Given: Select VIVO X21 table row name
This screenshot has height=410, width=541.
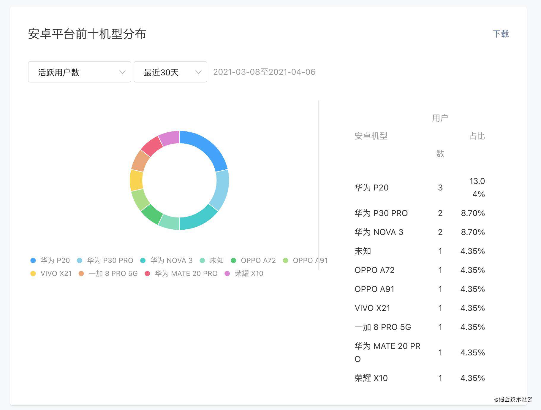Looking at the screenshot, I should 372,308.
